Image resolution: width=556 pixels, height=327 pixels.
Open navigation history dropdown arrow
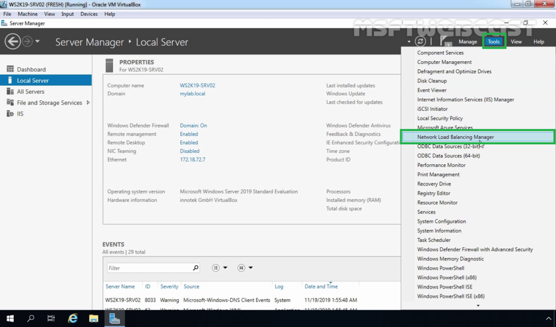(37, 41)
